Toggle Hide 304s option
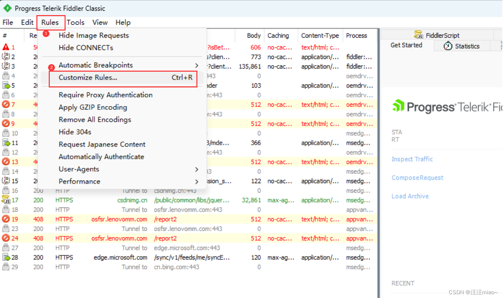The width and height of the screenshot is (503, 298). coord(122,132)
